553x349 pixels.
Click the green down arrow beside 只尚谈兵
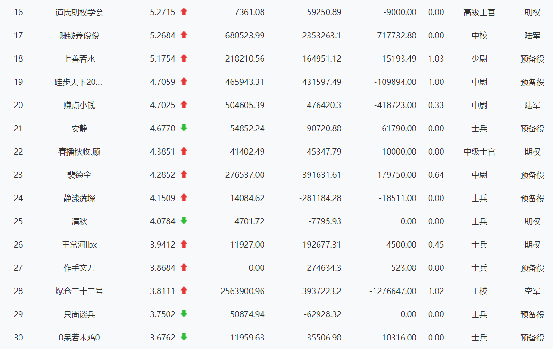[184, 314]
